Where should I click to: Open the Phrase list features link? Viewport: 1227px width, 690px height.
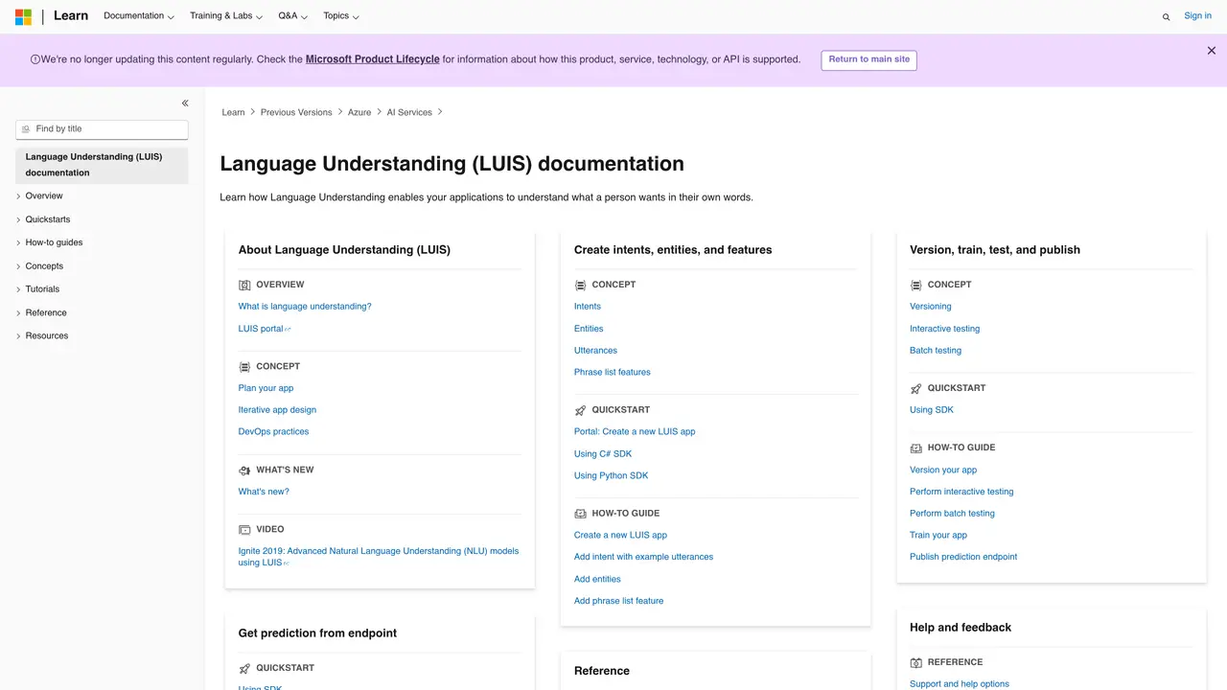pos(613,372)
